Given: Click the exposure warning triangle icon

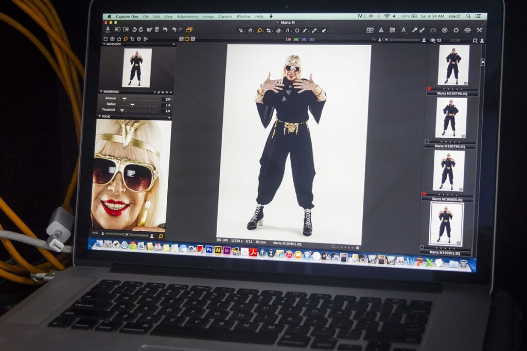Looking at the screenshot, I should (x=381, y=30).
